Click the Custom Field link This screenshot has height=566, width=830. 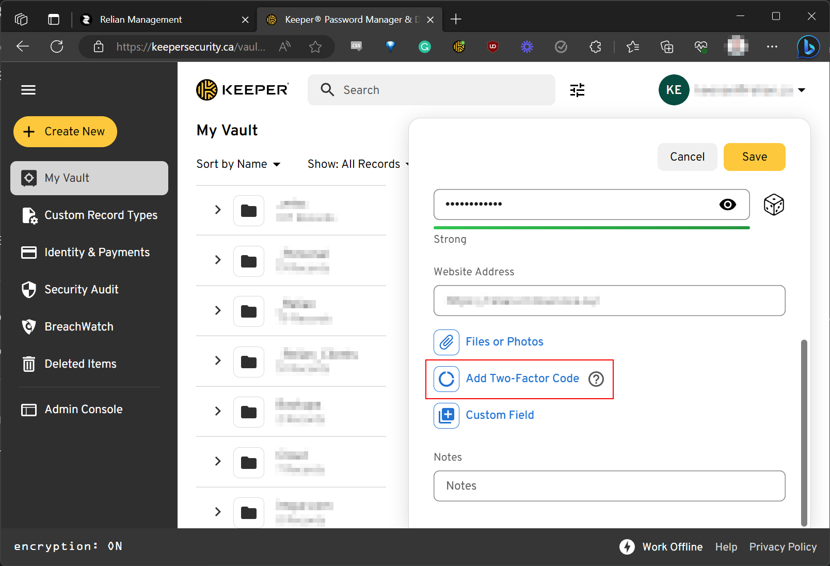point(500,415)
